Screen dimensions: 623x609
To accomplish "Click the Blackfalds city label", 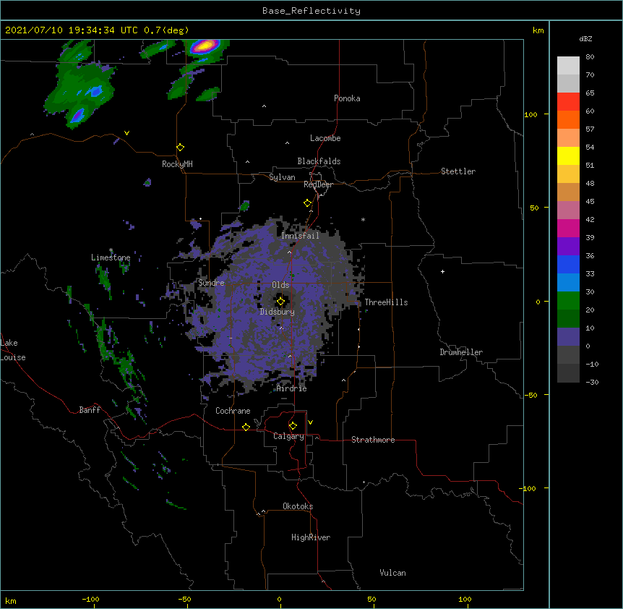I will click(319, 161).
